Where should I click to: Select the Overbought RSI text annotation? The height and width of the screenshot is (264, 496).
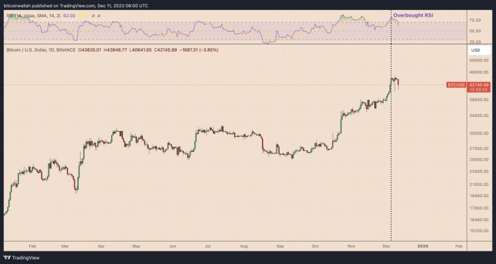coord(413,15)
